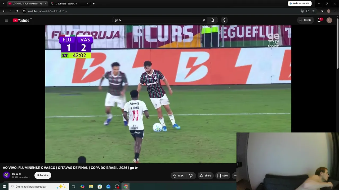Open the ge tv channel avatar
This screenshot has width=339, height=190.
point(6,175)
